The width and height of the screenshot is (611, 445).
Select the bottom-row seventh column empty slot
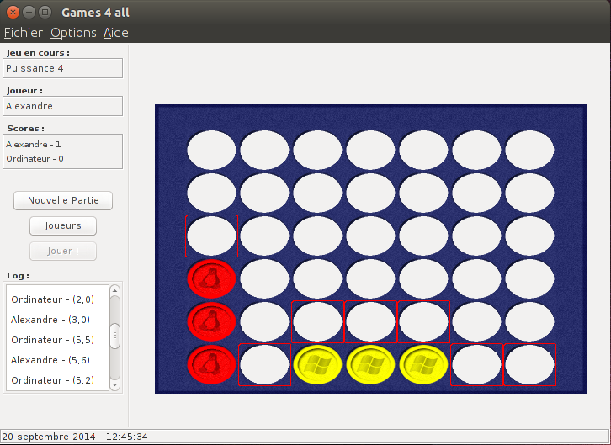529,365
